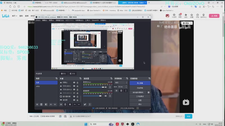Screen dimensions: 225x126
Task: Open OBS 帮助(H) menu
Action: click(x=103, y=20)
